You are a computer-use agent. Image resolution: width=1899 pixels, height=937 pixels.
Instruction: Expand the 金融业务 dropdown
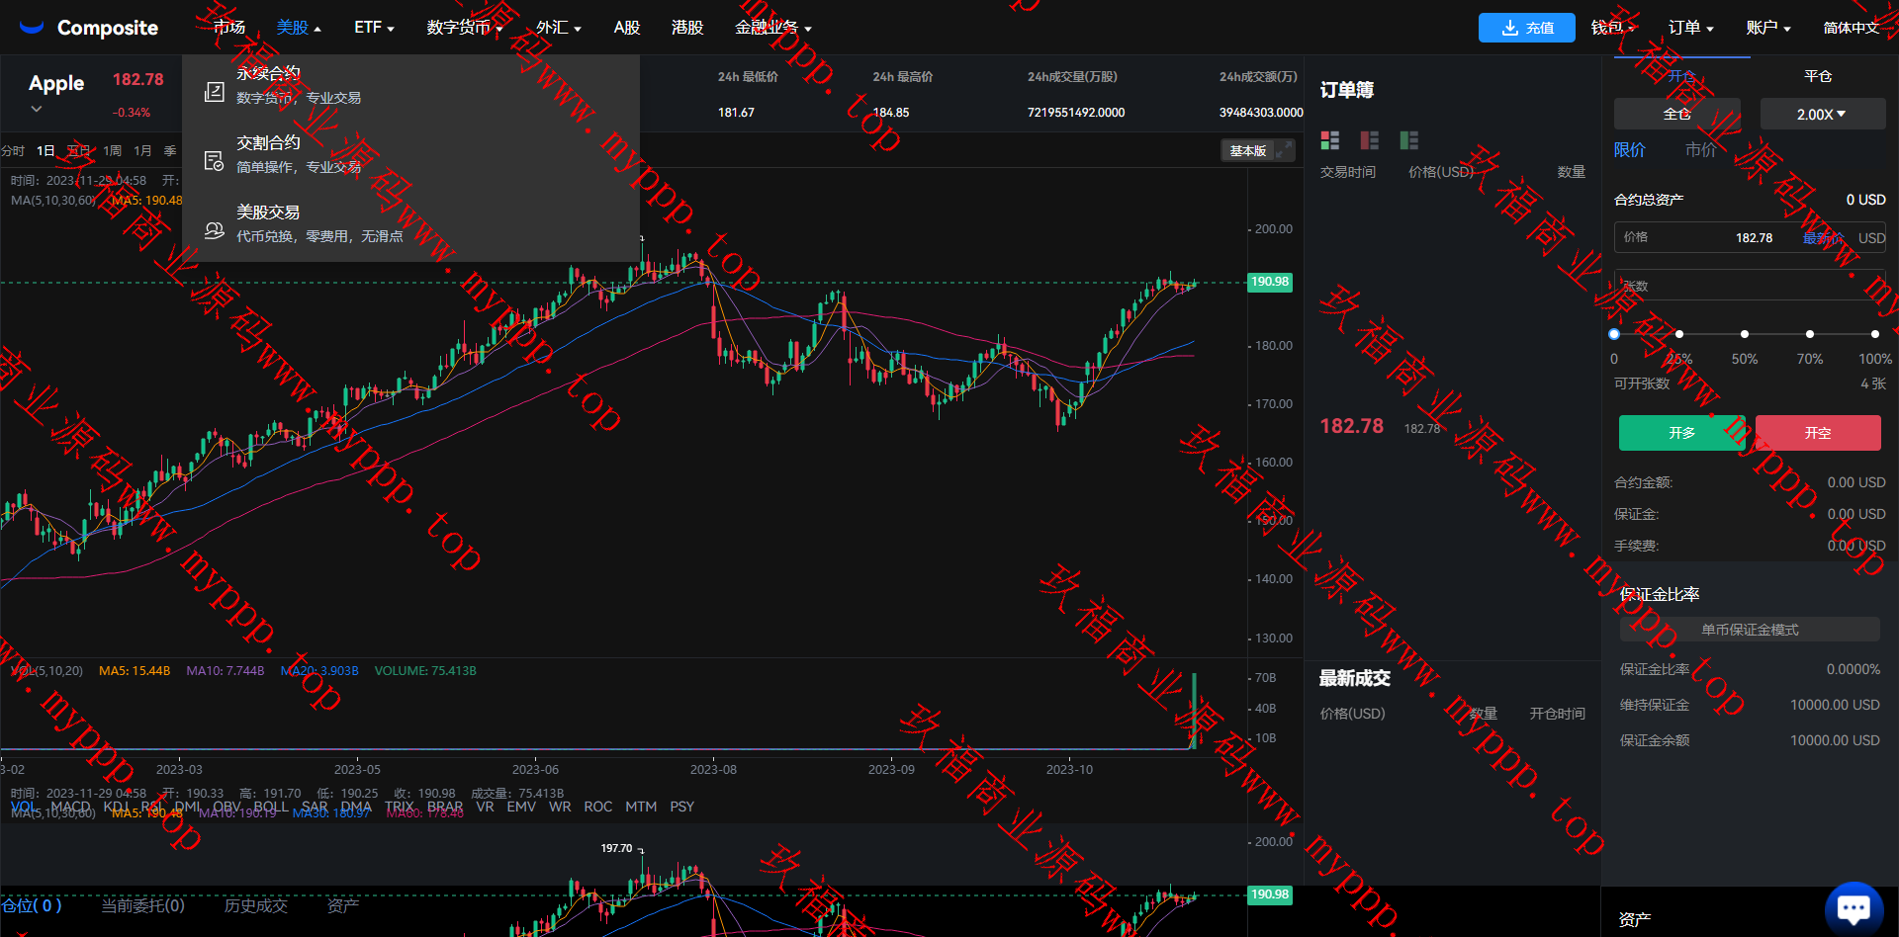[773, 28]
